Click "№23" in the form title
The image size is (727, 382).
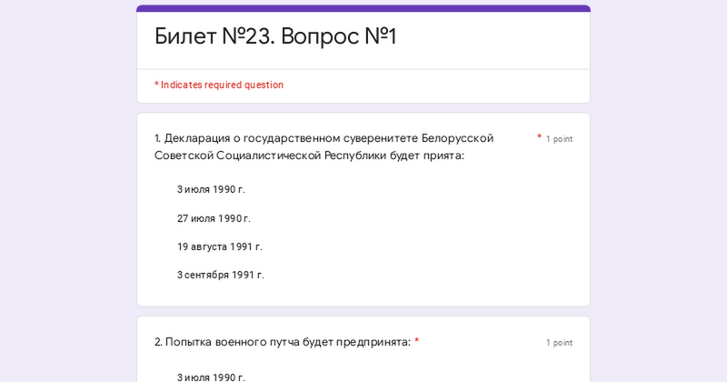coord(248,36)
